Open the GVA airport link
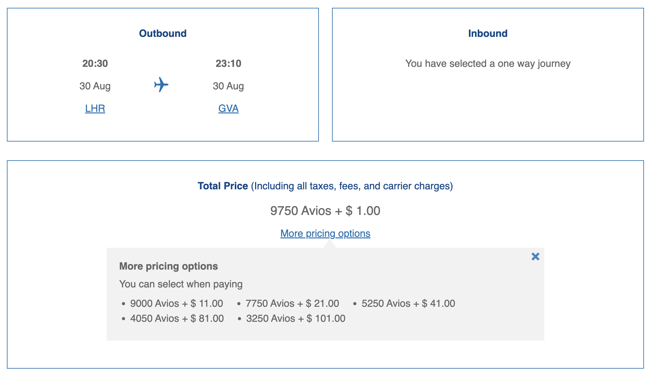The width and height of the screenshot is (649, 373). click(x=228, y=108)
